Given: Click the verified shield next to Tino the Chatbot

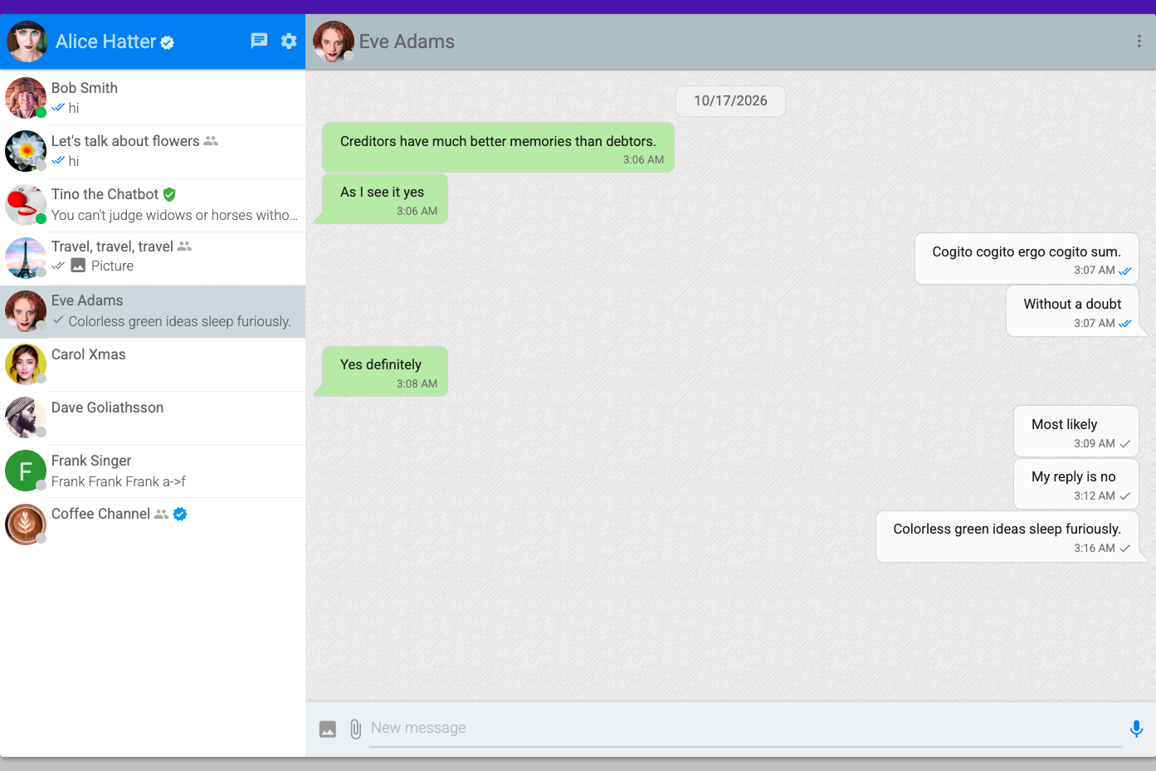Looking at the screenshot, I should click(169, 194).
